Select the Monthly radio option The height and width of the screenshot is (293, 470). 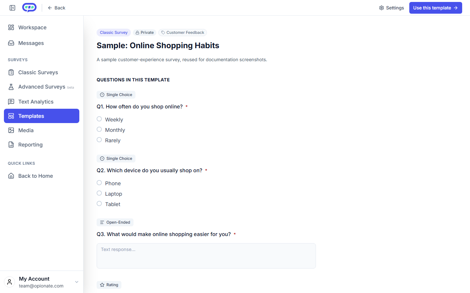tap(99, 129)
